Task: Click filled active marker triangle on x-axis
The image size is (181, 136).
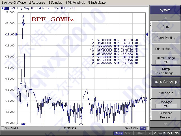Action: tap(23, 124)
